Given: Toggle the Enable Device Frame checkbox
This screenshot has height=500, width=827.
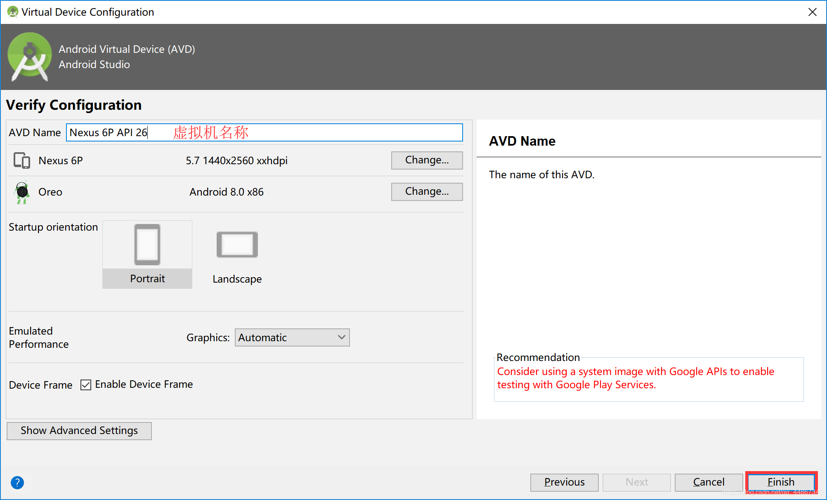Looking at the screenshot, I should tap(86, 384).
